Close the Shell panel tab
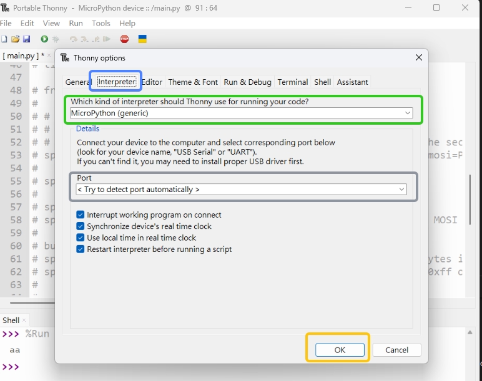This screenshot has height=381, width=482. click(24, 321)
